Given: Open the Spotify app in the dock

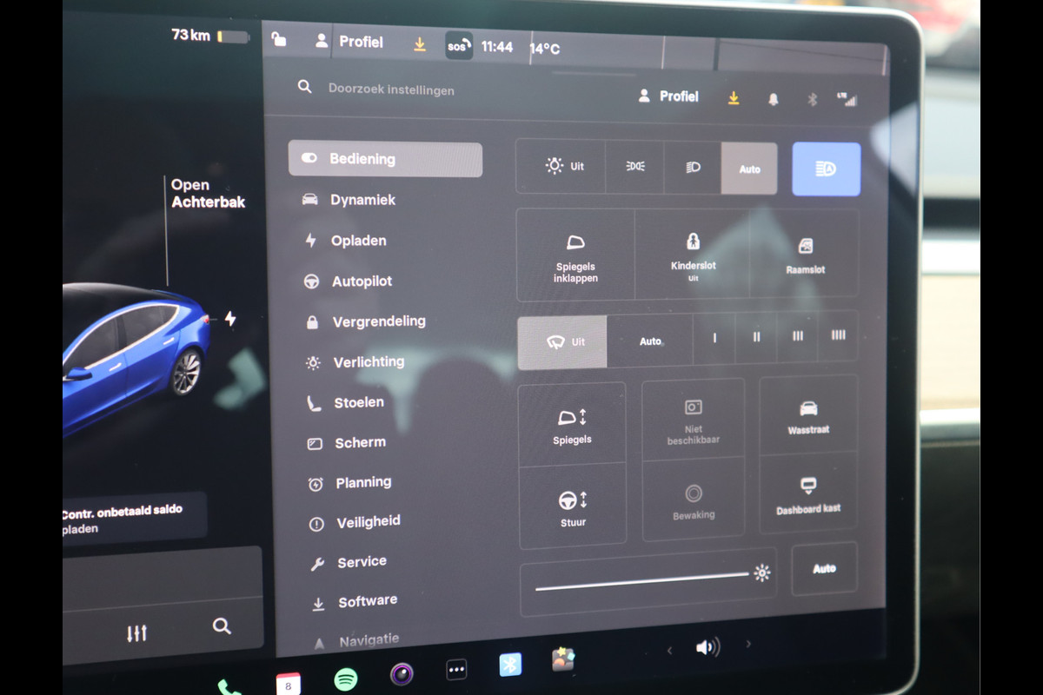Looking at the screenshot, I should point(346,678).
